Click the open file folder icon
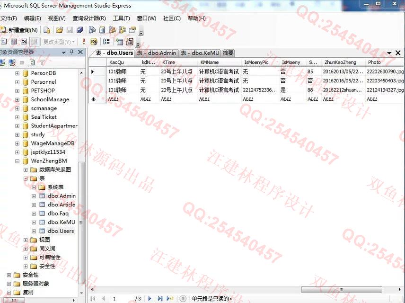Image resolution: width=405 pixels, height=303 pixels. [60, 30]
